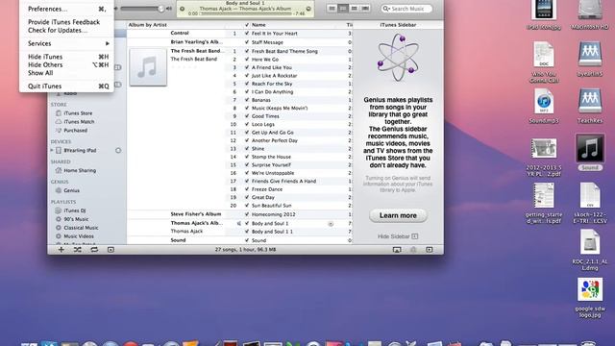Viewport: 615px width, 346px height.
Task: Sort by the Album by Artist column header
Action: (x=175, y=25)
